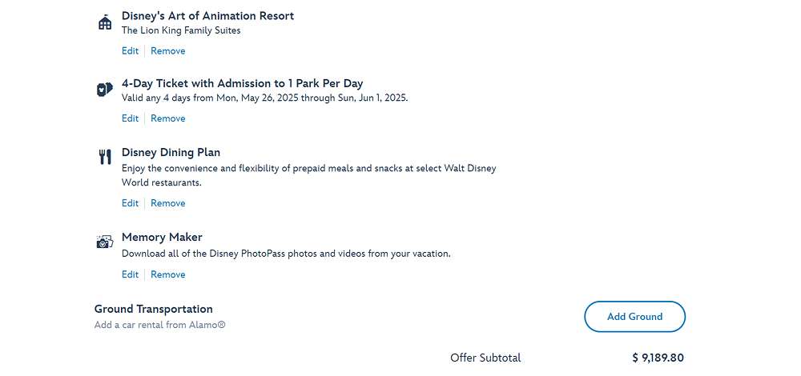Remove the Memory Maker add-on

click(168, 274)
